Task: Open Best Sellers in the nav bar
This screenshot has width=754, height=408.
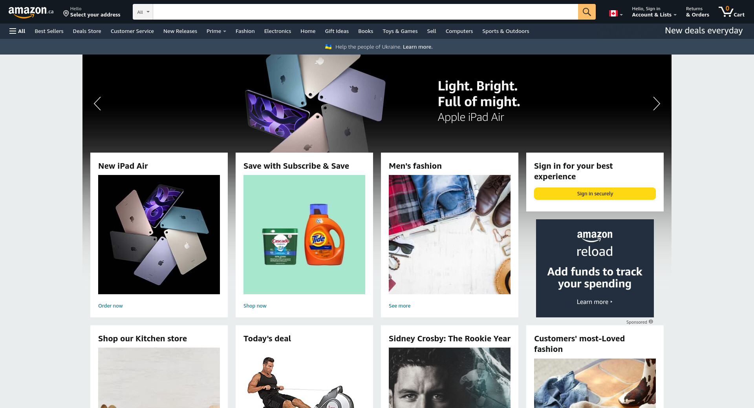Action: 49,31
